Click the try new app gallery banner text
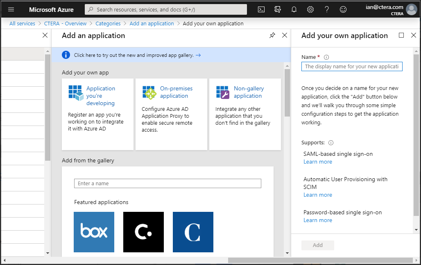Viewport: 421px width, 265px height. coord(134,55)
